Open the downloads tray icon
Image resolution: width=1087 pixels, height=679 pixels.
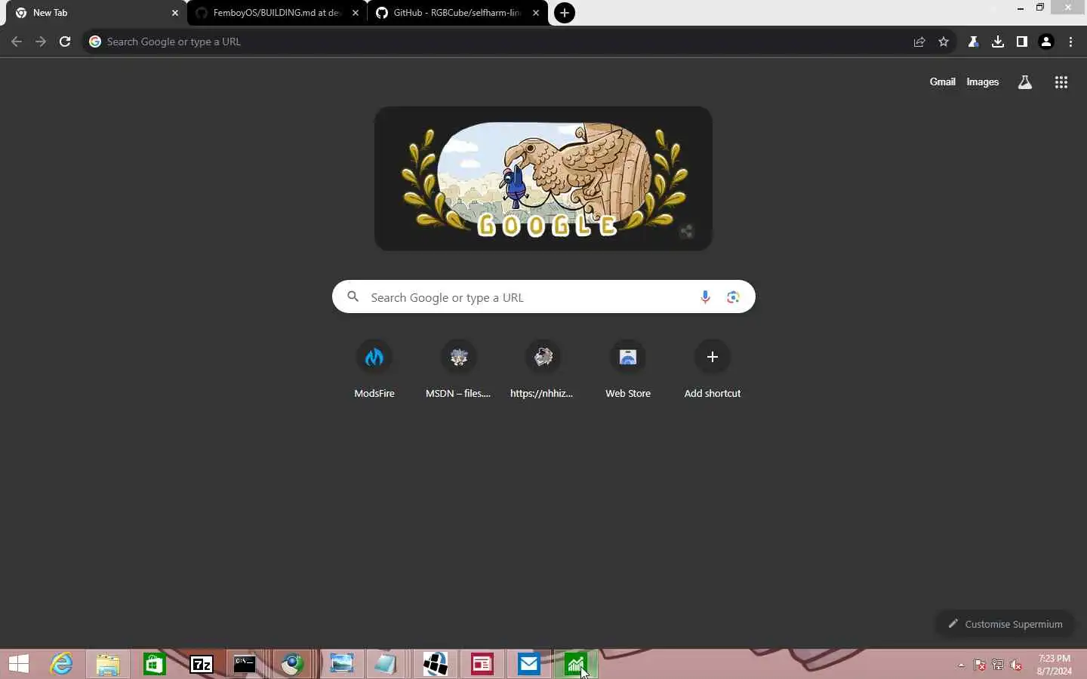998,41
